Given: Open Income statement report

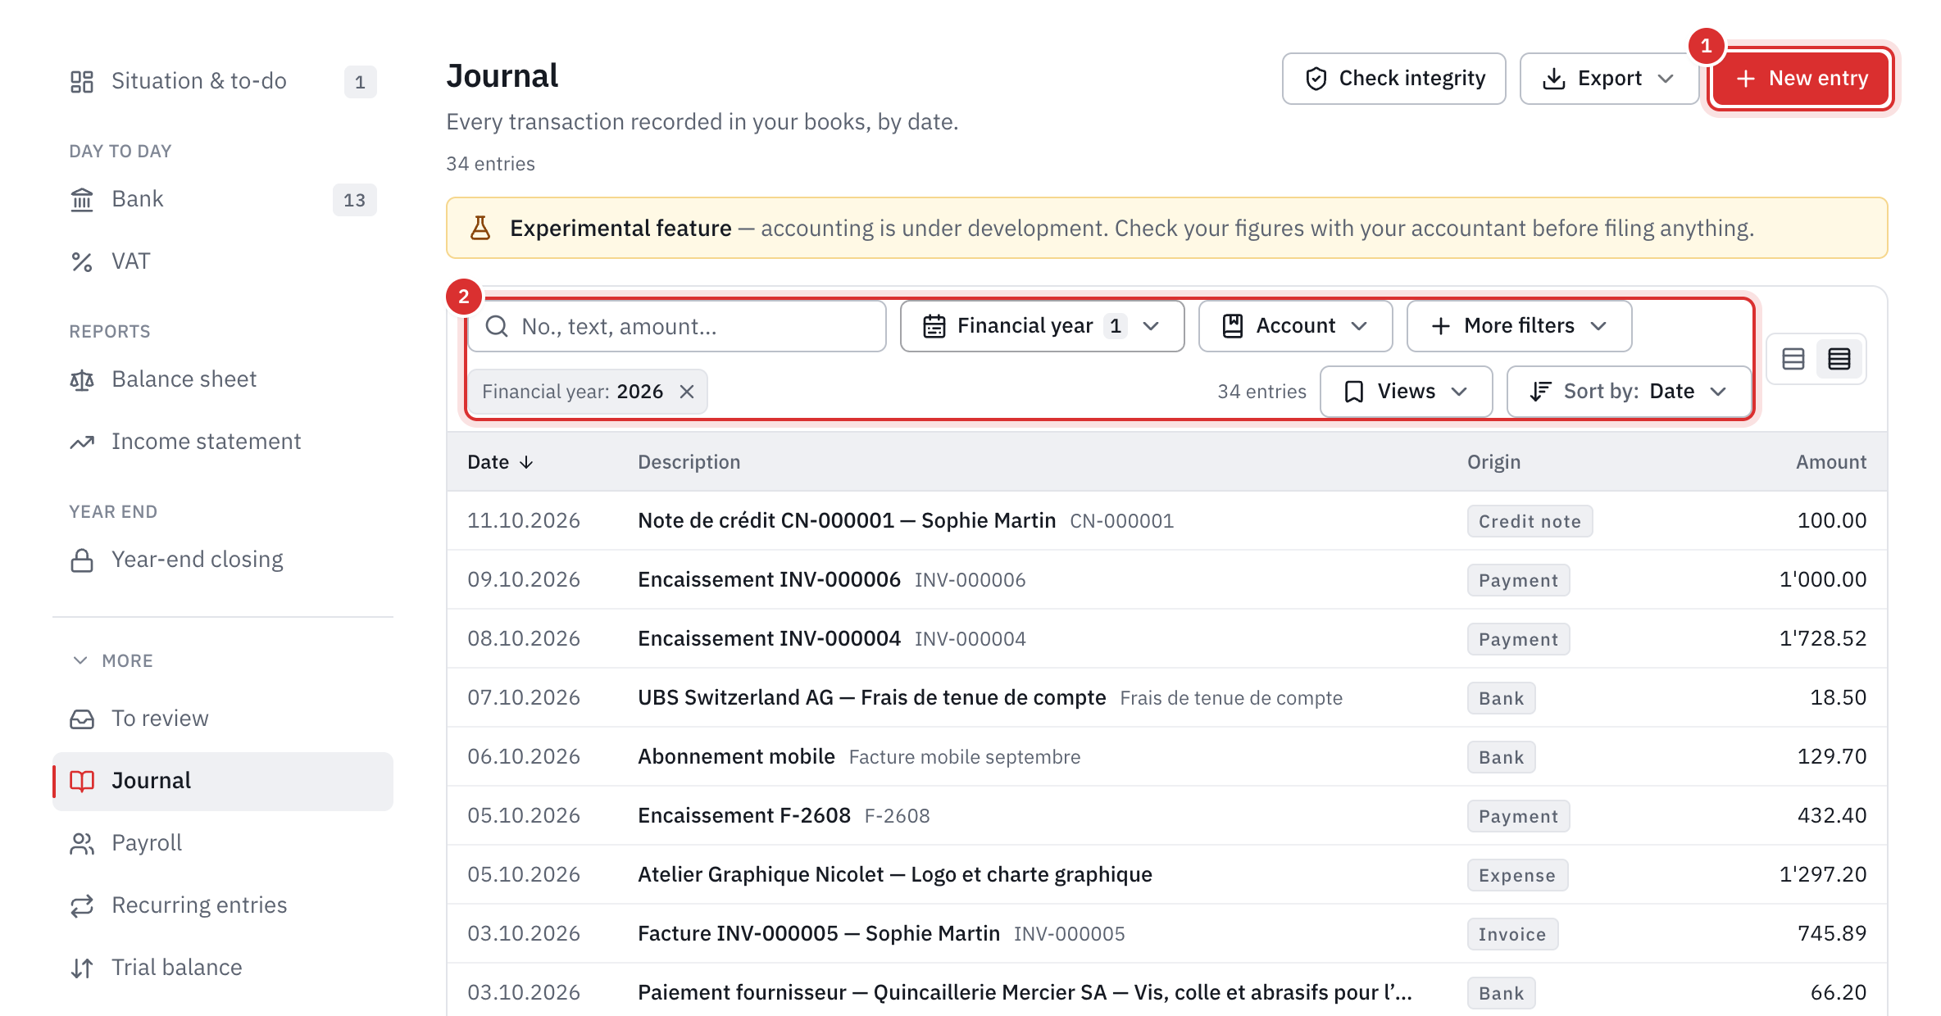Looking at the screenshot, I should pos(222,442).
